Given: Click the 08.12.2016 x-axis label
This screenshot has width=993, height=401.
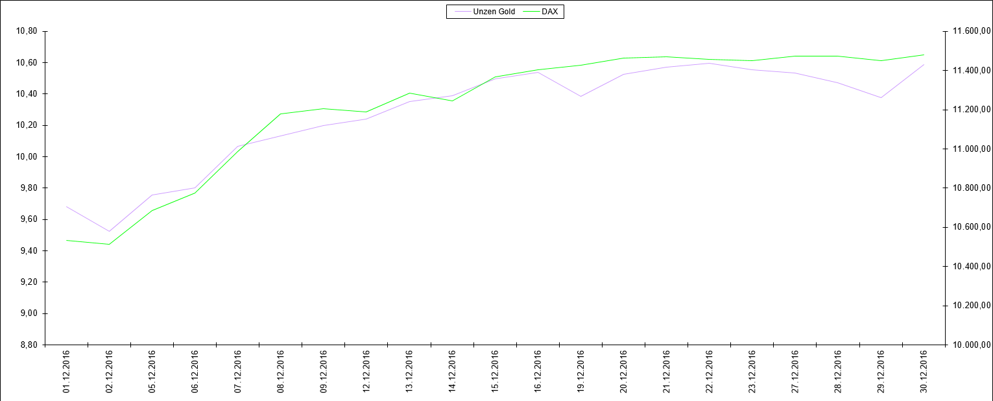Looking at the screenshot, I should (x=281, y=372).
